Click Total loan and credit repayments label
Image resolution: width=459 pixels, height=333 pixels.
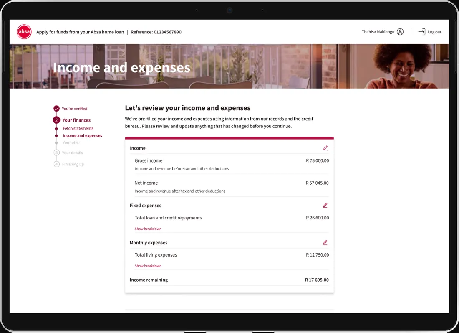coord(168,218)
